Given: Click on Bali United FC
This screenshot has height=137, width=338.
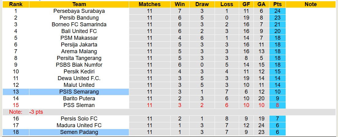Looking at the screenshot, I should 79,31.
